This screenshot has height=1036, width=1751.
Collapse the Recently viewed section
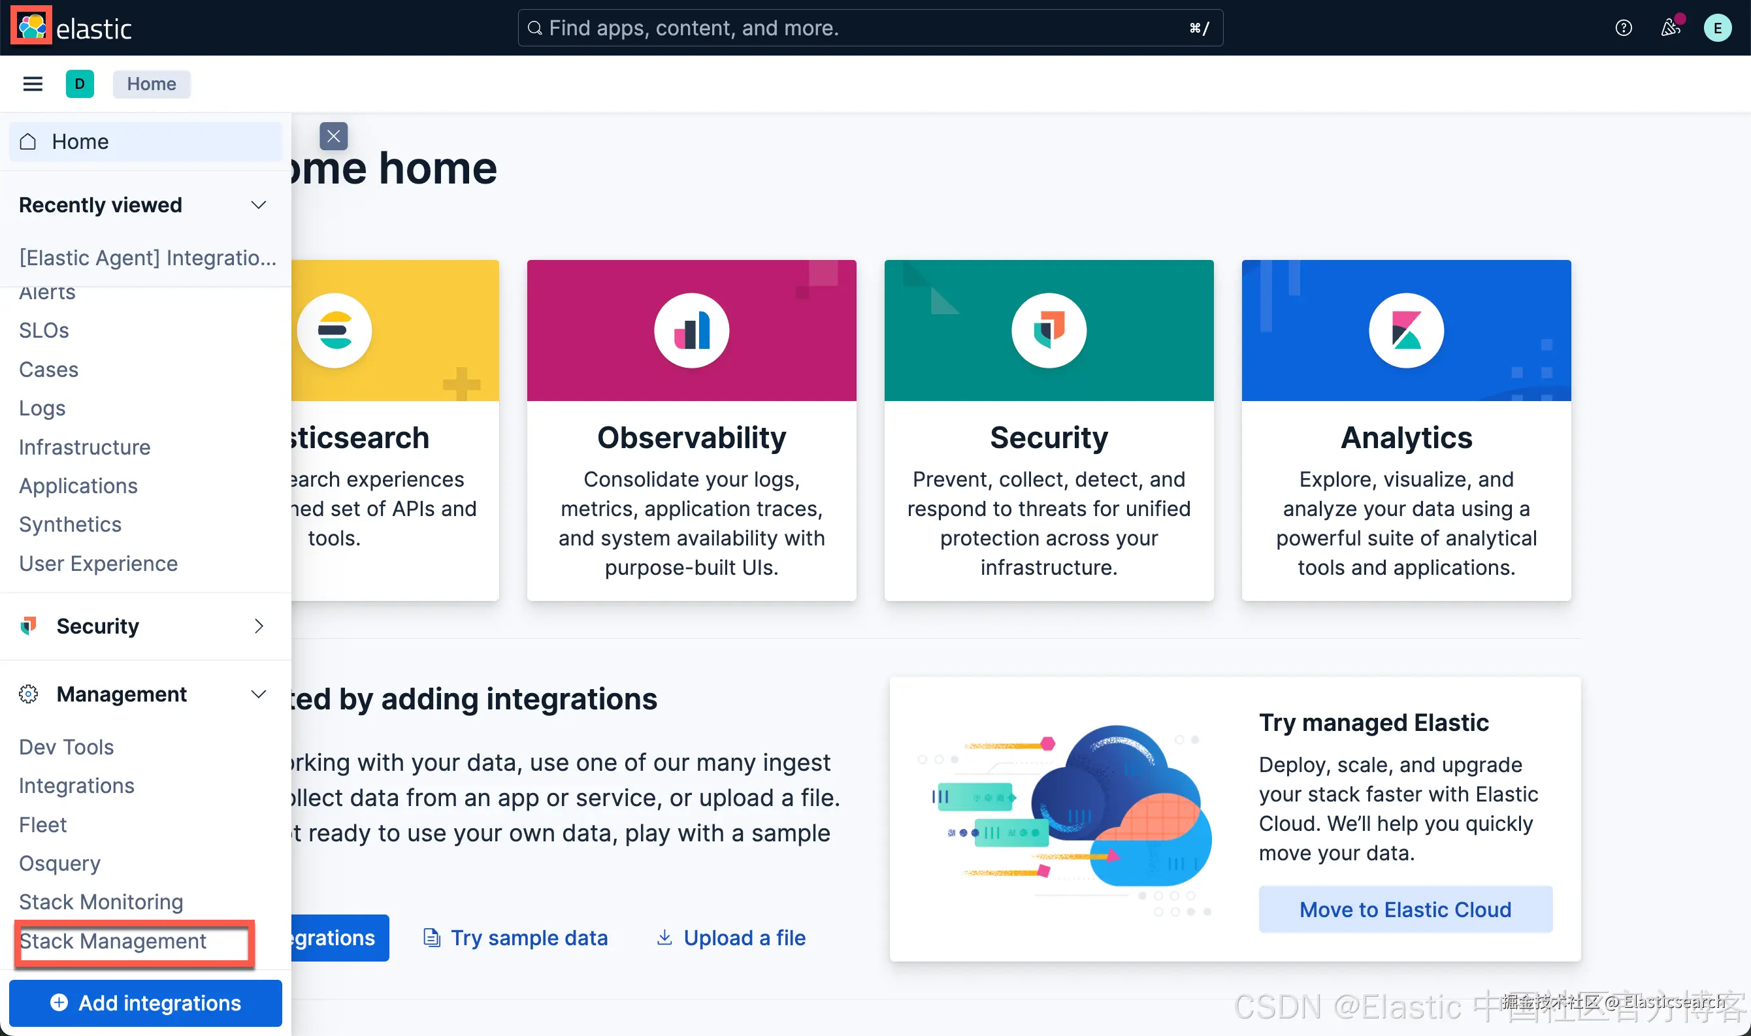pos(258,204)
